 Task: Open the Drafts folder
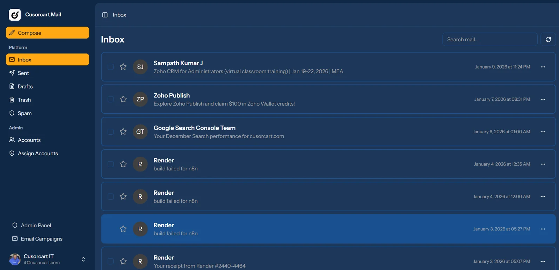coord(48,86)
